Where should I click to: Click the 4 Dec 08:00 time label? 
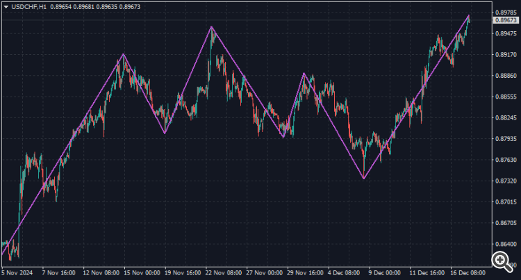click(x=345, y=272)
